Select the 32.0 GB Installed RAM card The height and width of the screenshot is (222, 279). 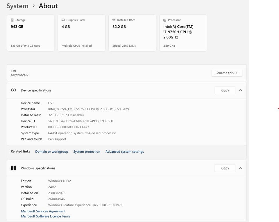132,33
